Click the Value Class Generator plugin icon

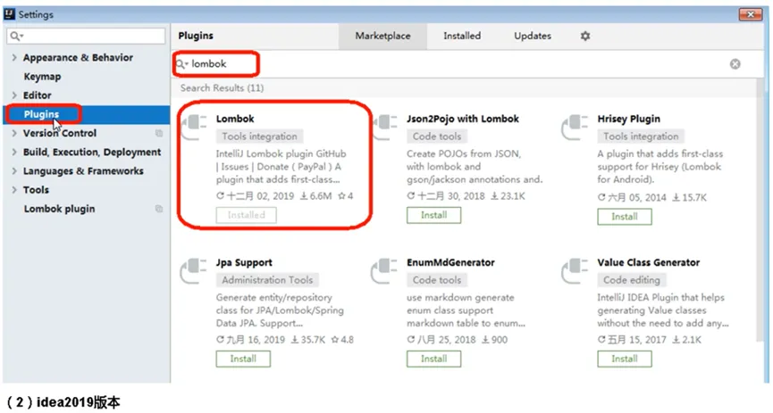click(575, 270)
